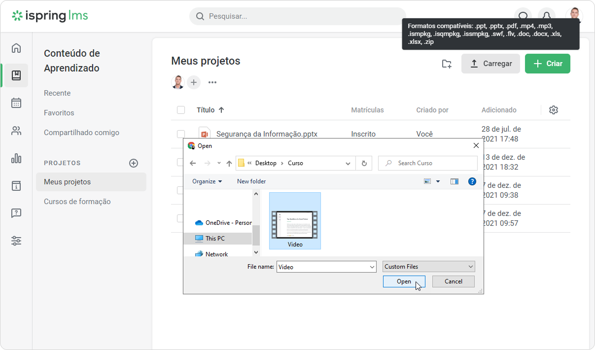Expand the File name combo box arrow
Screen dimensions: 595x350
point(372,267)
